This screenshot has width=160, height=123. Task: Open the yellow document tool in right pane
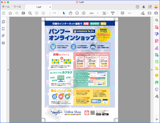pos(157,69)
